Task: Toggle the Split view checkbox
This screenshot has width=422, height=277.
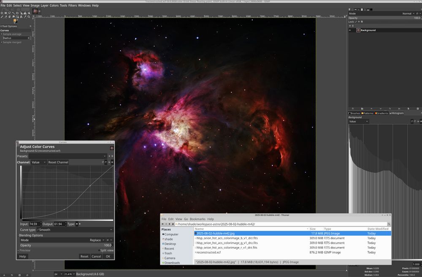Action: click(x=105, y=250)
